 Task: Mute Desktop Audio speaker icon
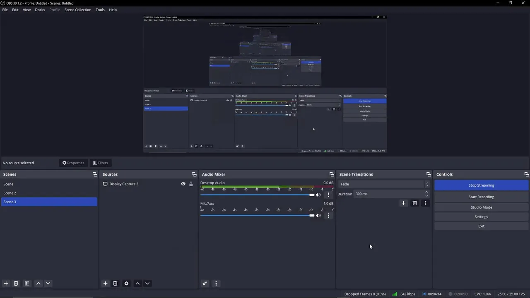[x=318, y=195]
